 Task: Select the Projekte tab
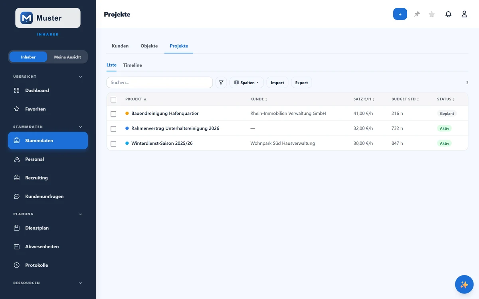(x=179, y=46)
